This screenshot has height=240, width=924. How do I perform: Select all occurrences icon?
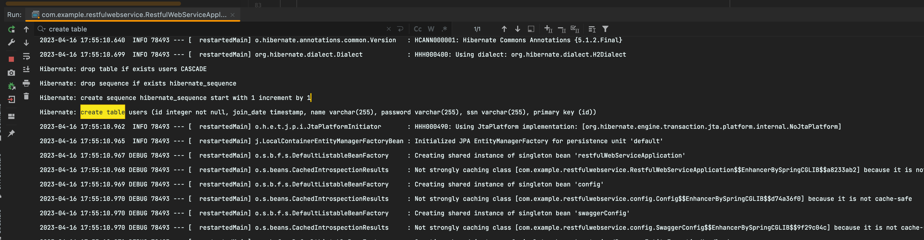tap(575, 29)
